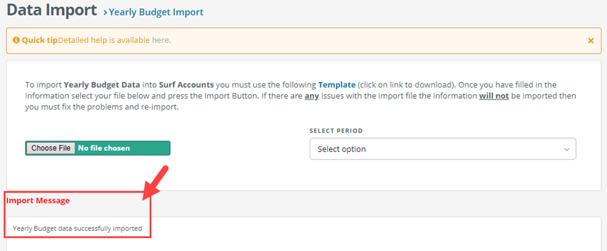This screenshot has height=251, width=607.
Task: Click the bold Quick tip label
Action: tap(40, 40)
